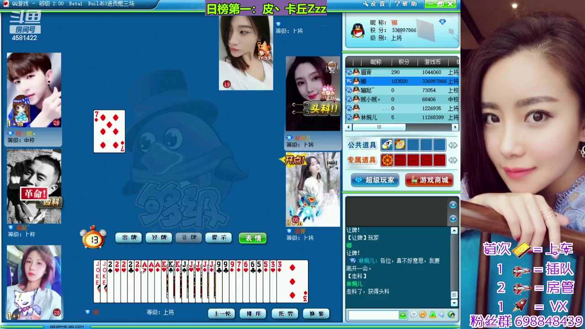Open the chat font color icon
Screen dimensions: 585x329
pos(432,315)
